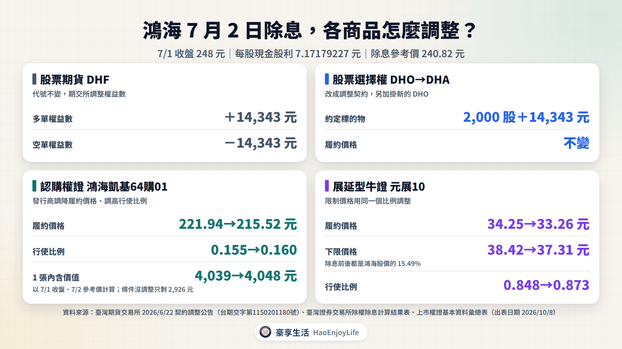Click note 除息前後都是鴻海股價的 15.49%
This screenshot has width=622, height=349.
(x=373, y=264)
